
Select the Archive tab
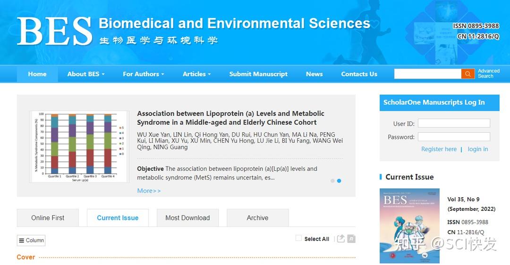tap(257, 218)
